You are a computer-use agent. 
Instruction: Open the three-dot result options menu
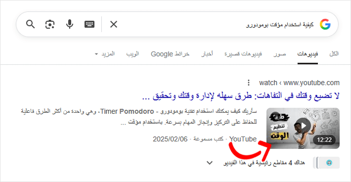click(249, 83)
